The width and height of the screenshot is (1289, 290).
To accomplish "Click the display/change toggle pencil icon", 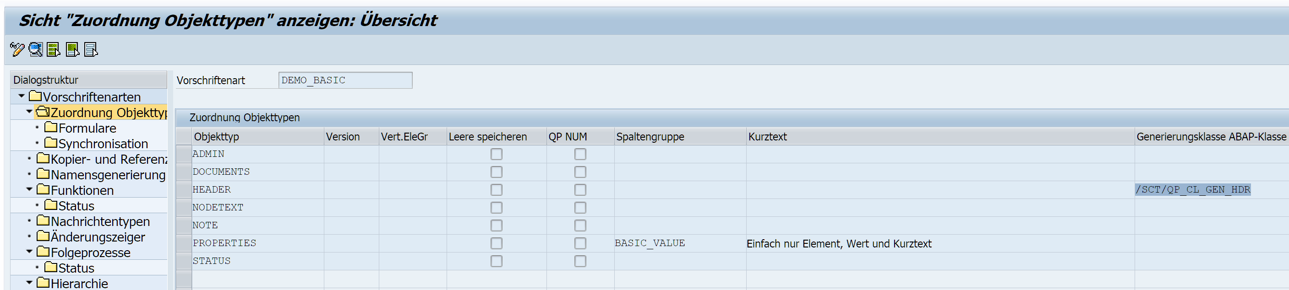I will (16, 49).
